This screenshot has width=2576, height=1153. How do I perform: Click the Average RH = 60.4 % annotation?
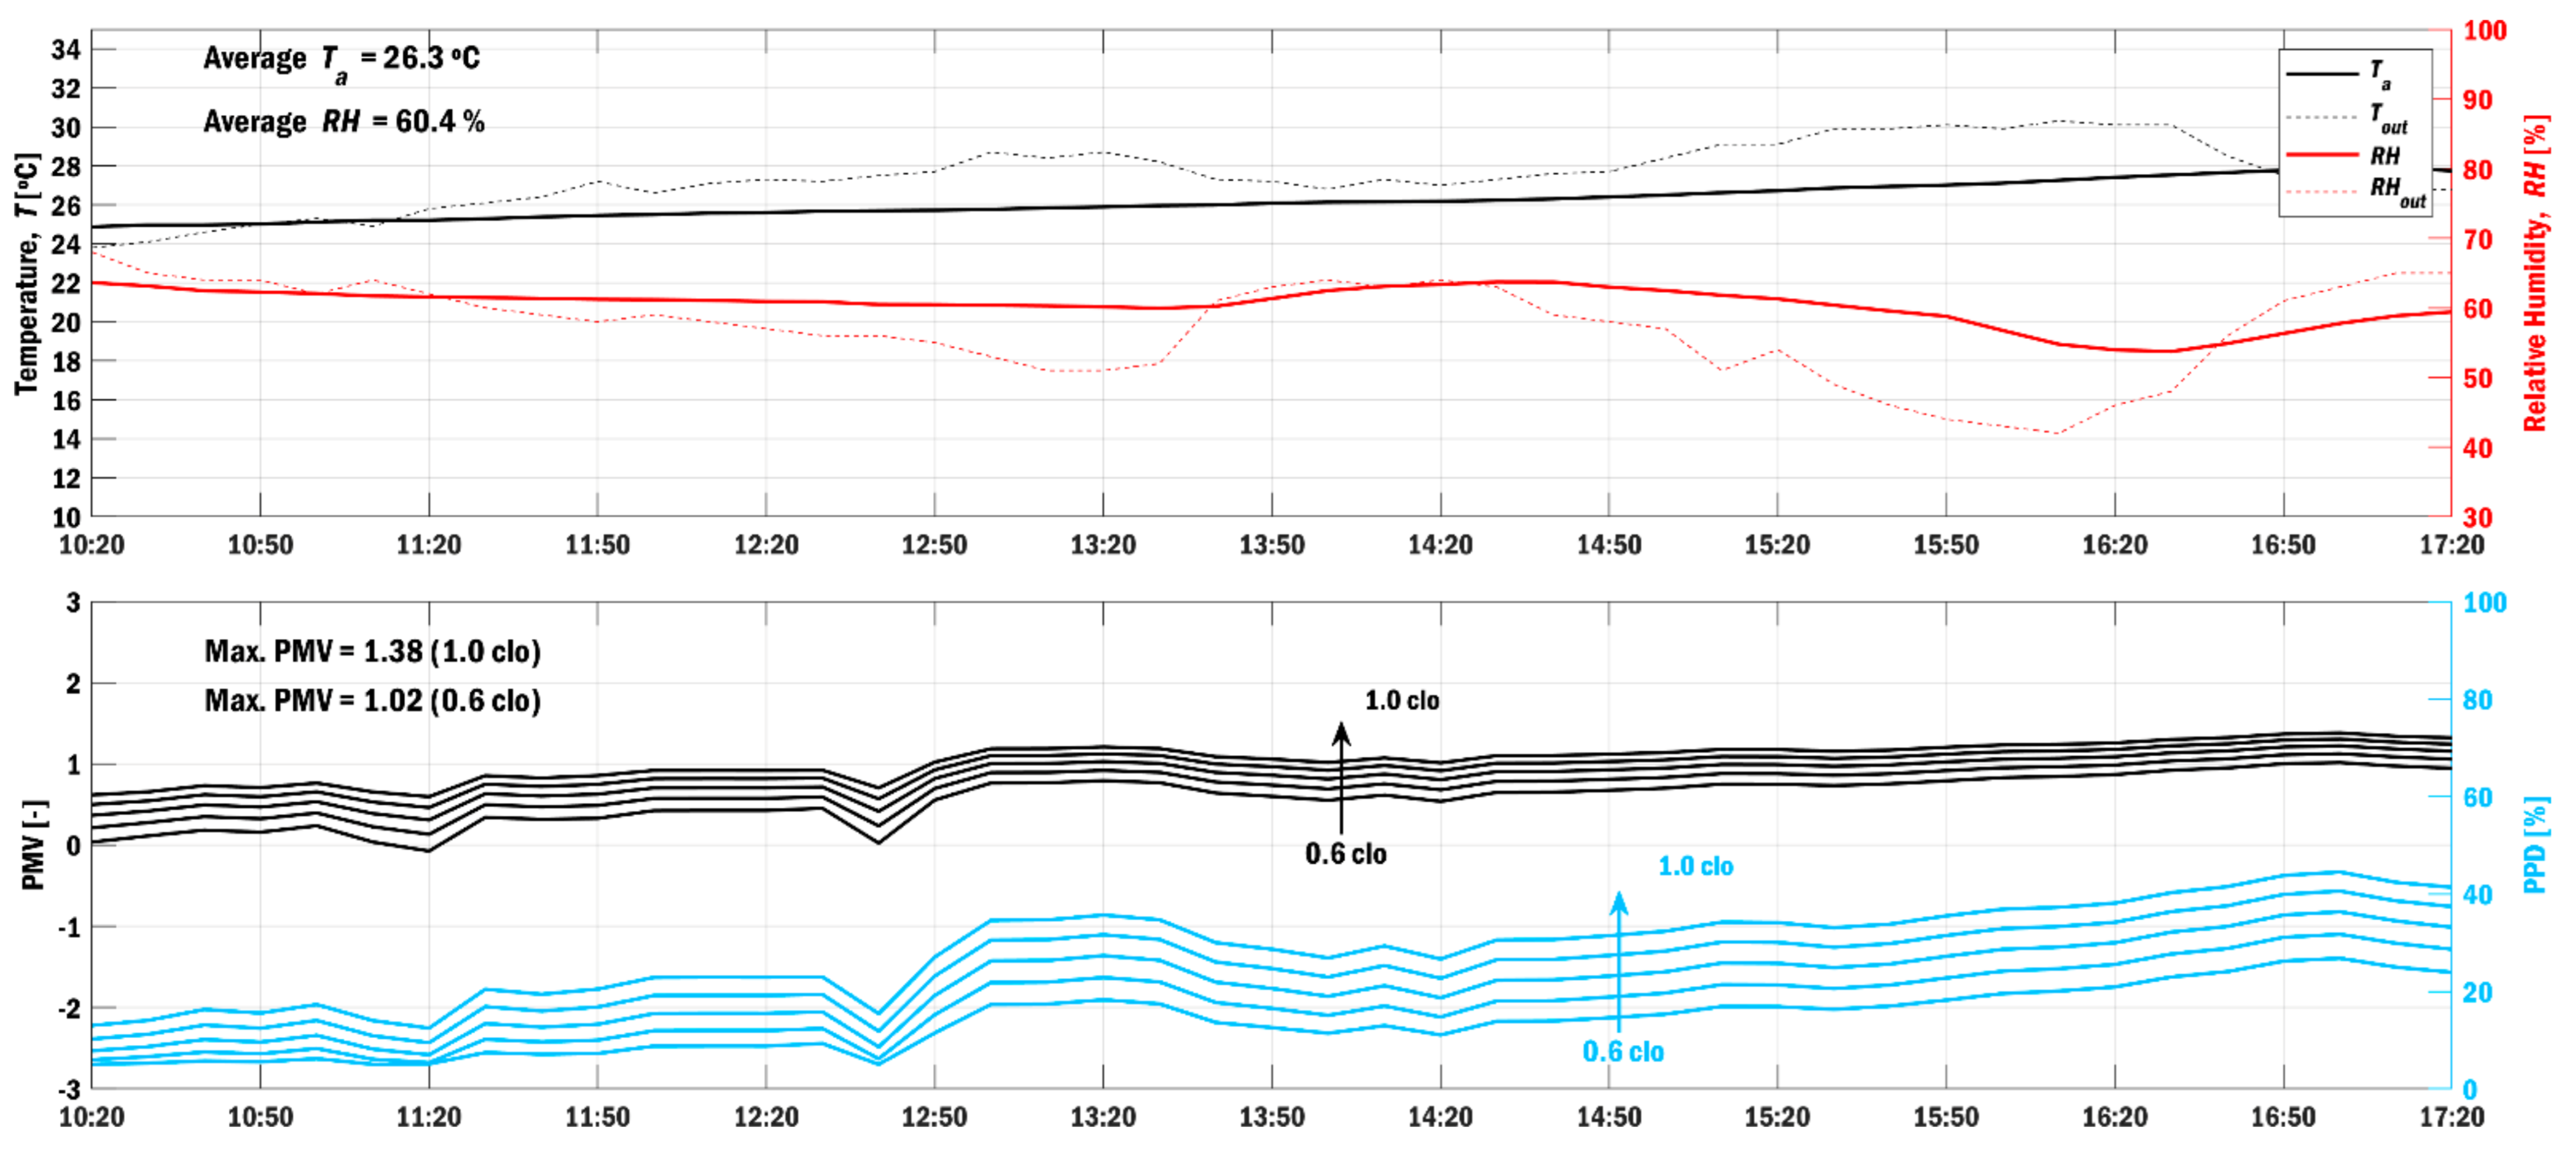[343, 122]
